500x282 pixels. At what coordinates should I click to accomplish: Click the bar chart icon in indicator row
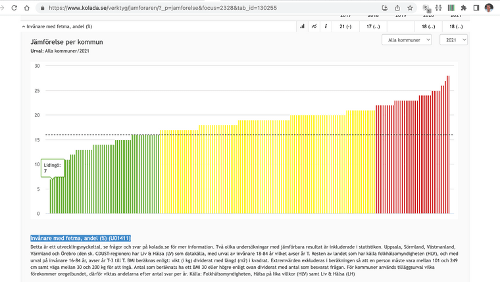(303, 26)
